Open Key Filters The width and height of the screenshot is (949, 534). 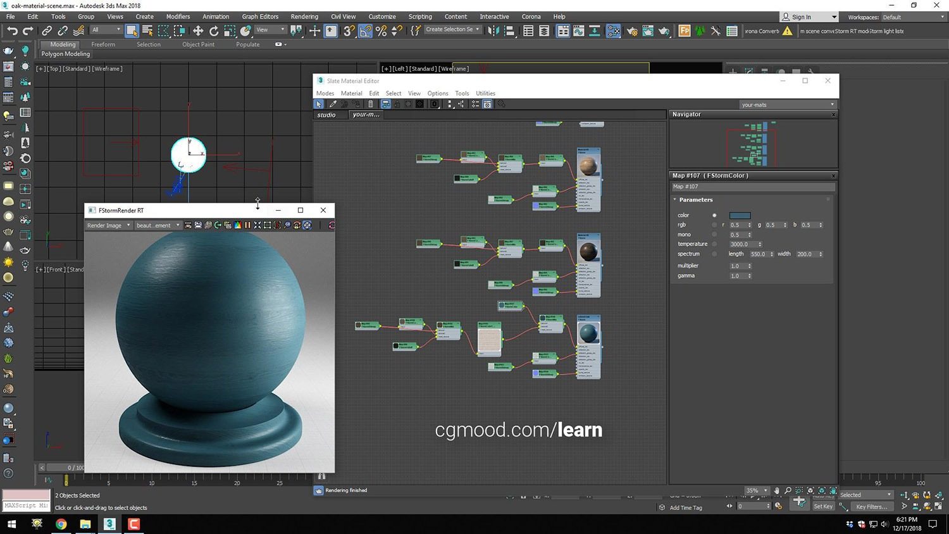pyautogui.click(x=871, y=506)
